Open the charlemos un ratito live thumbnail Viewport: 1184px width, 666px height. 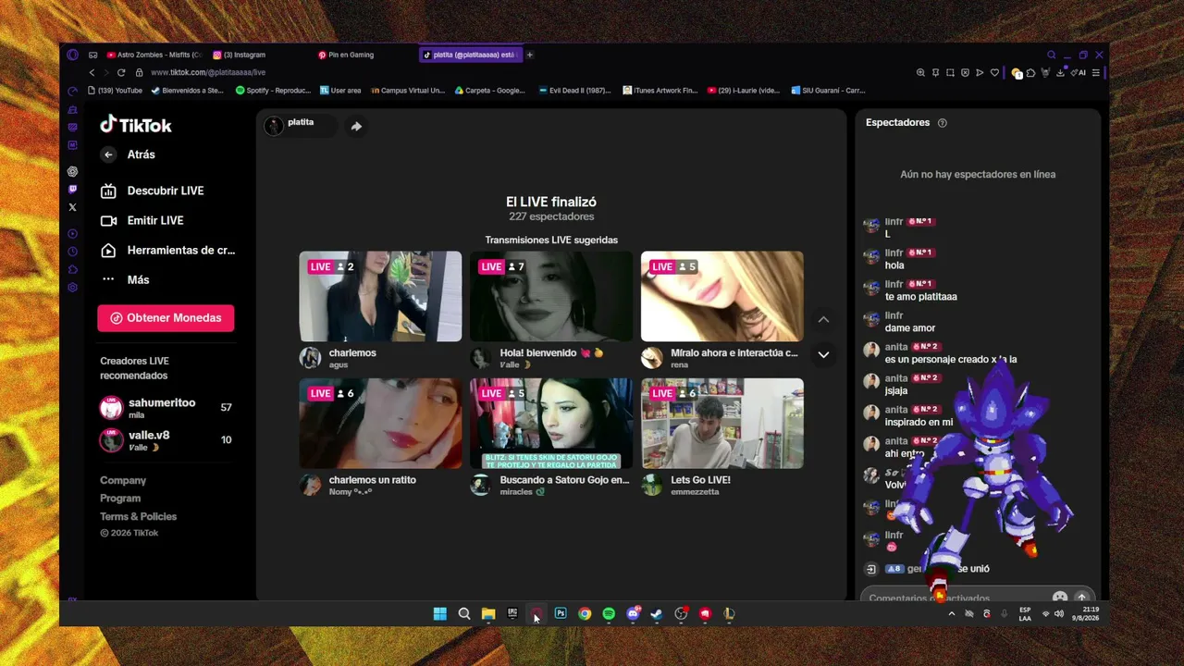point(380,424)
